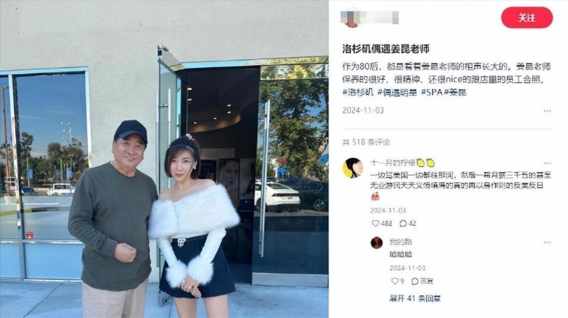Open the #SPA hashtag

point(432,92)
